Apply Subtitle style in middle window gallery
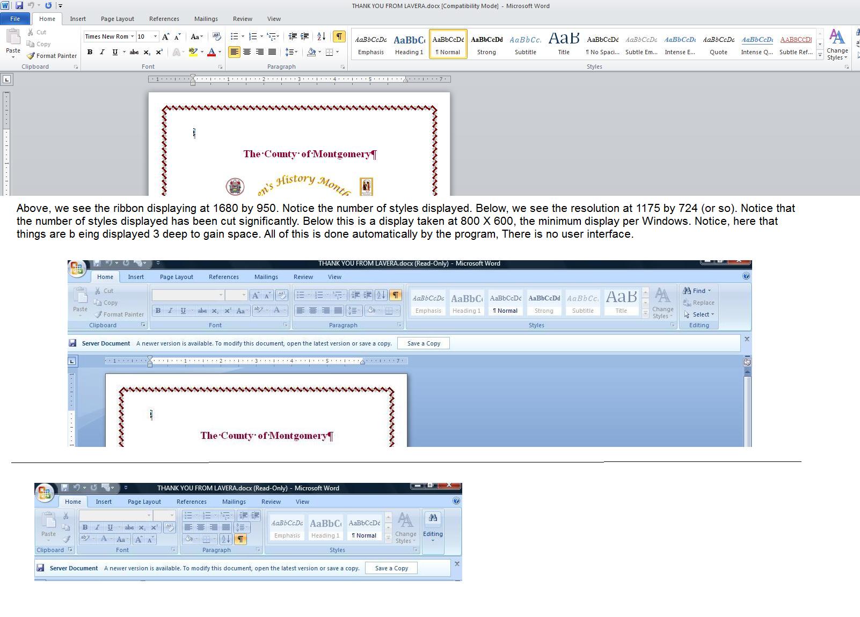This screenshot has height=617, width=860. click(582, 302)
